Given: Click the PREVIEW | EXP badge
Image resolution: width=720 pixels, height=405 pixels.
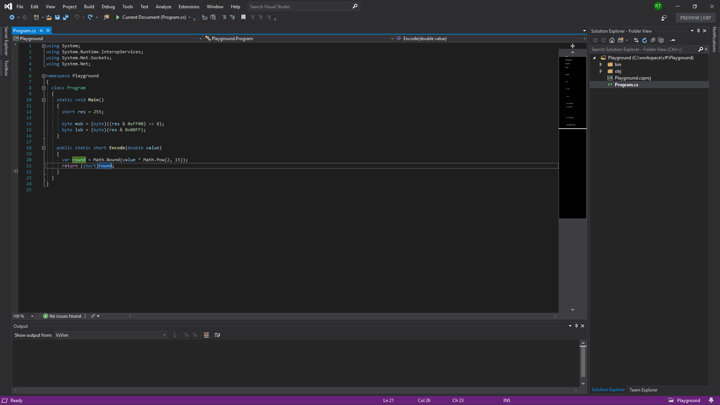Looking at the screenshot, I should pyautogui.click(x=695, y=18).
